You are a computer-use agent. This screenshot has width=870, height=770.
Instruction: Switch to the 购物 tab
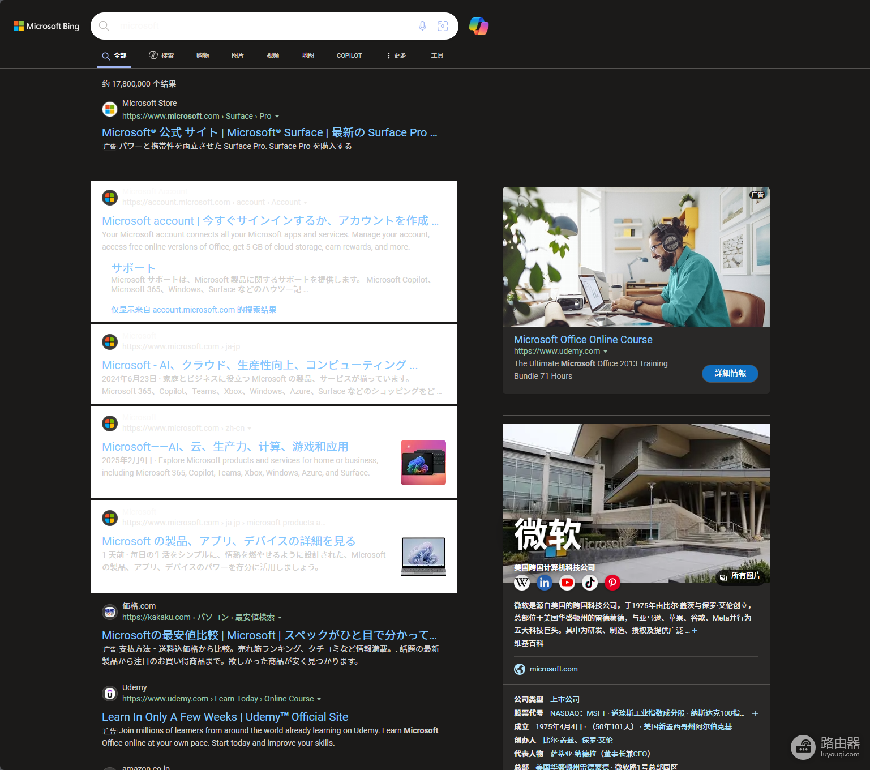point(203,55)
